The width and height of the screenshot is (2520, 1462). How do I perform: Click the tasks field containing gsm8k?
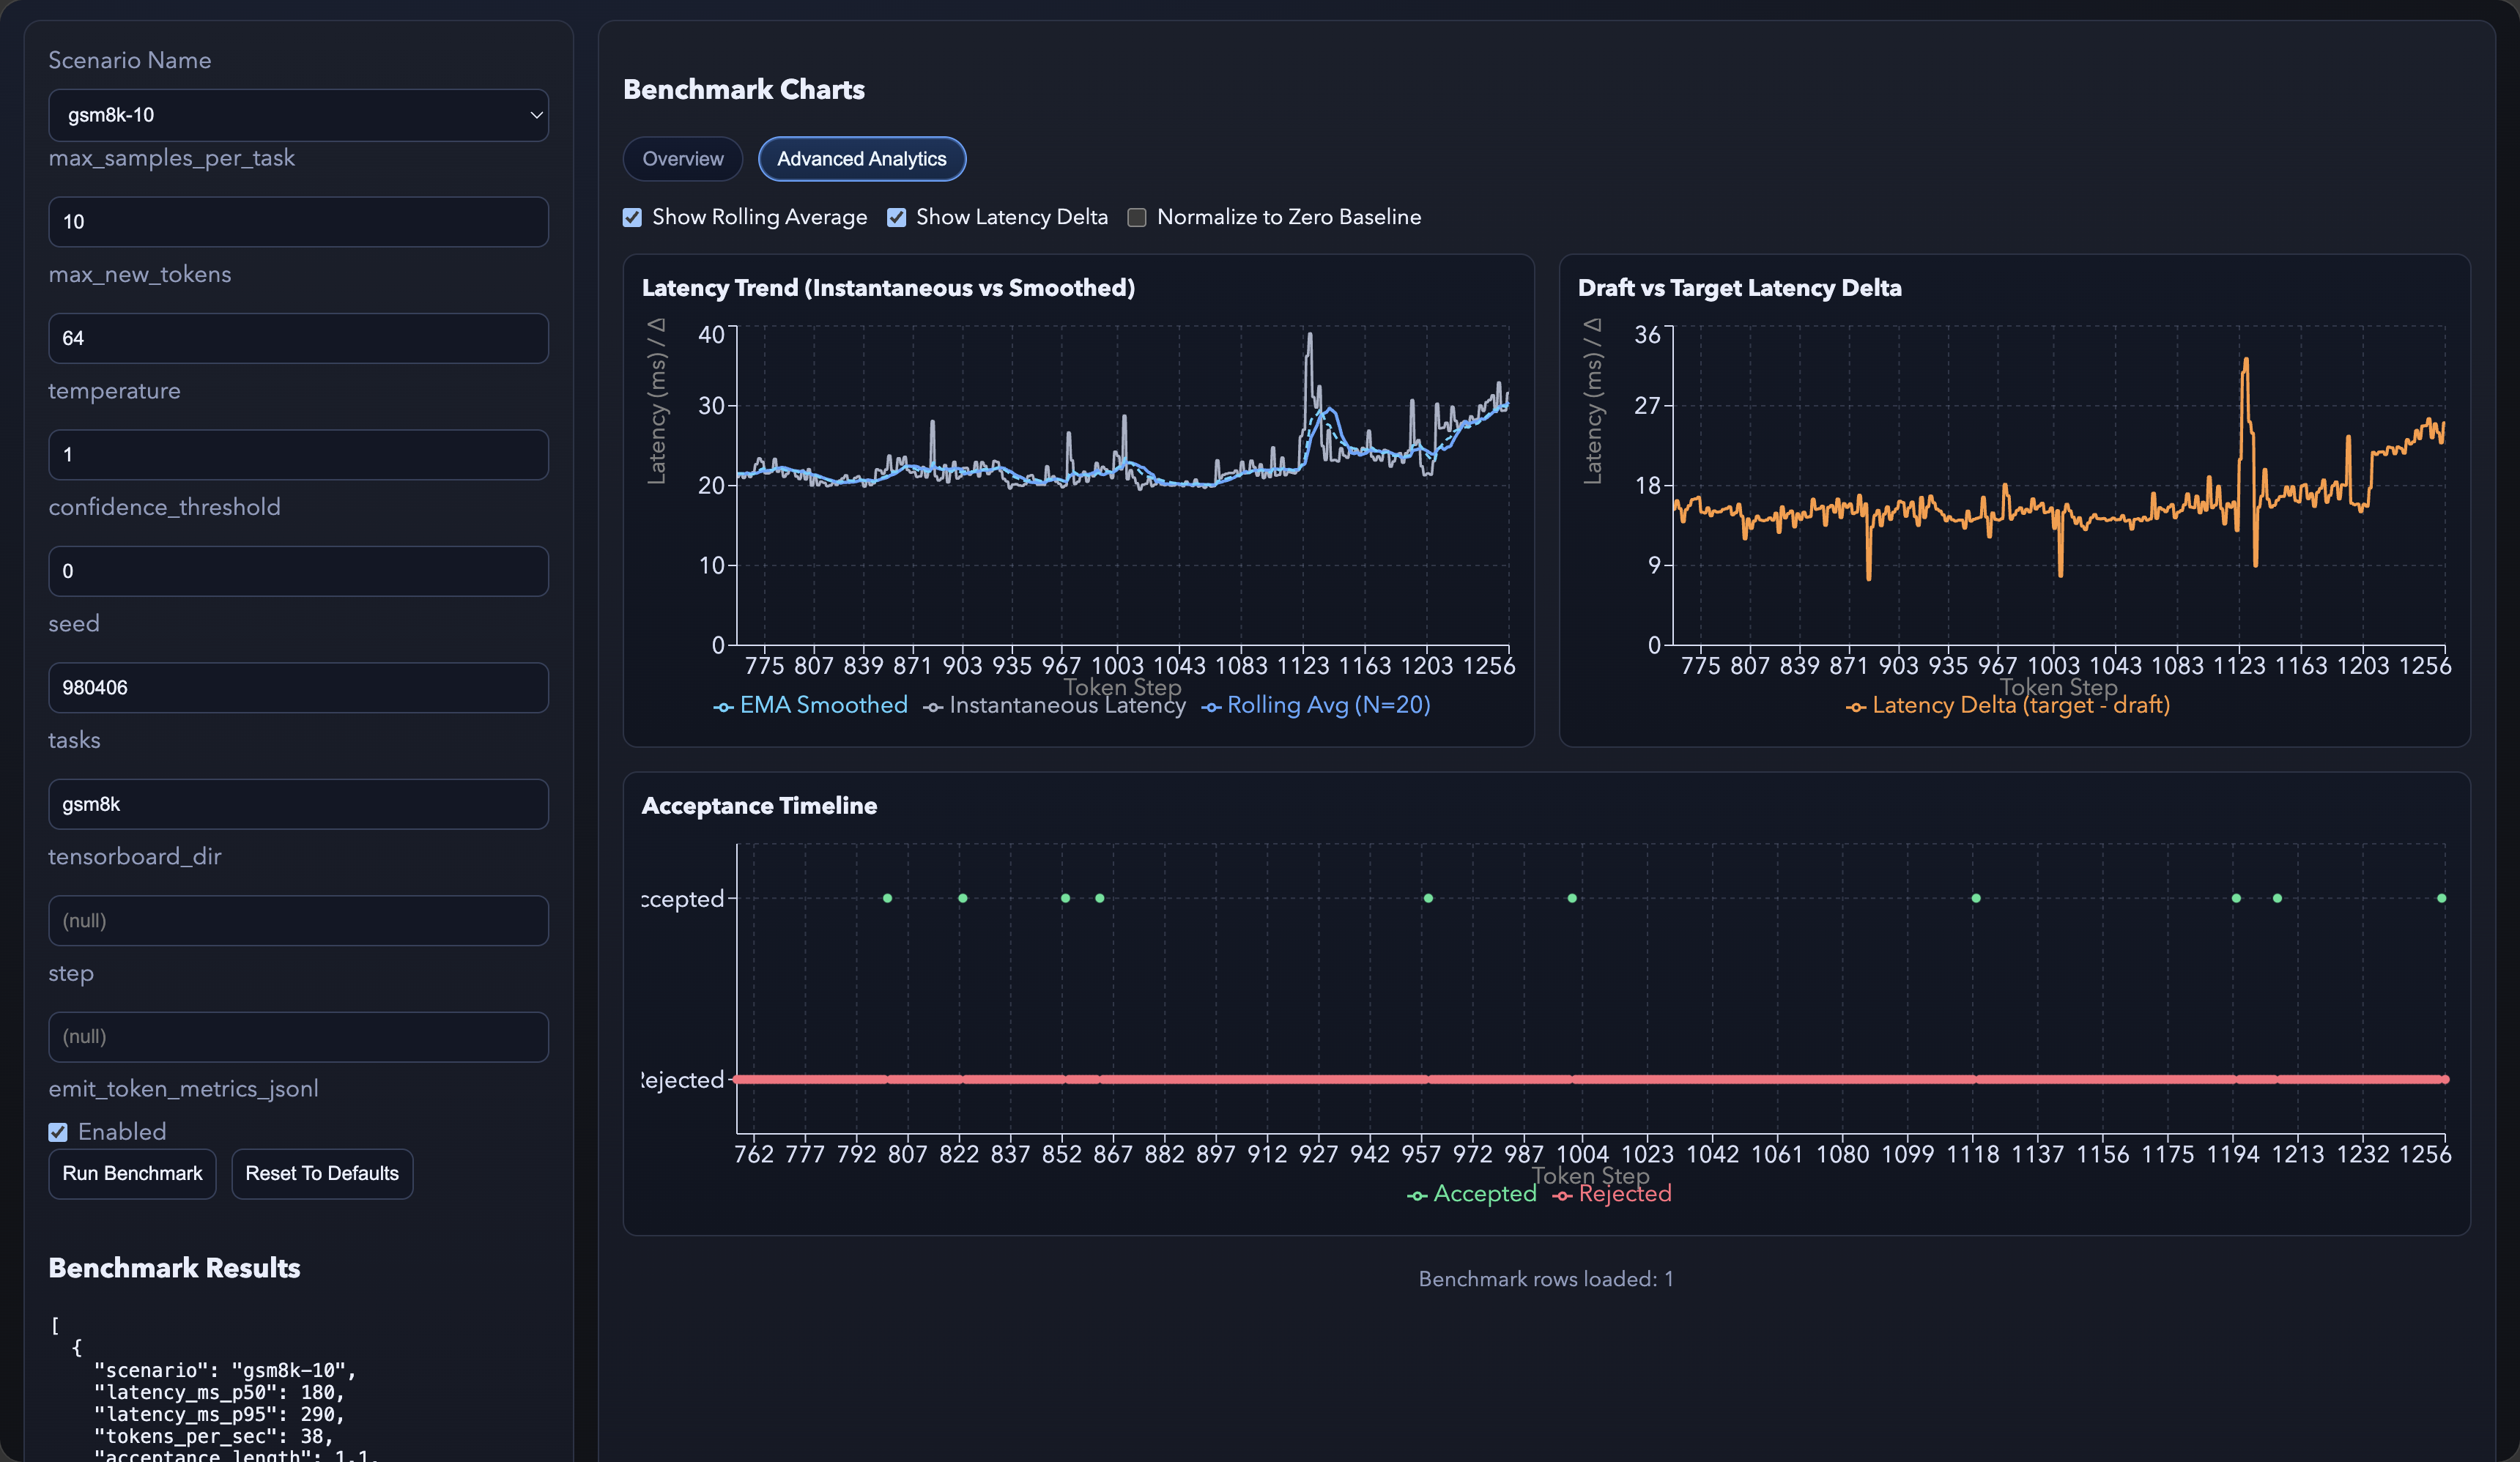pyautogui.click(x=298, y=804)
